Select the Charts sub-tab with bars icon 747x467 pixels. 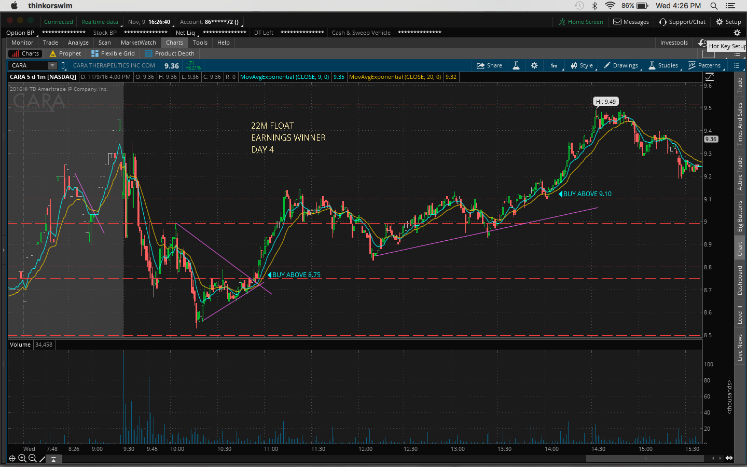click(25, 53)
